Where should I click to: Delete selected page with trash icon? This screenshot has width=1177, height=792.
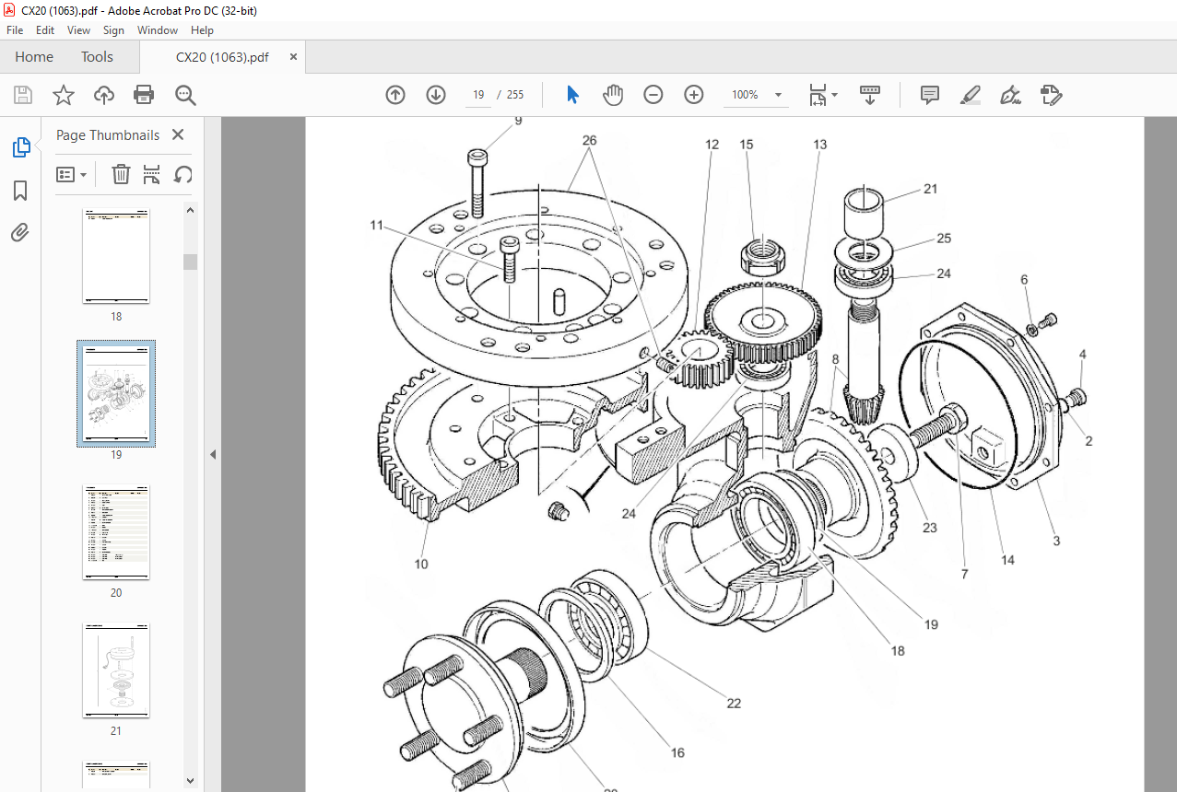pyautogui.click(x=121, y=174)
